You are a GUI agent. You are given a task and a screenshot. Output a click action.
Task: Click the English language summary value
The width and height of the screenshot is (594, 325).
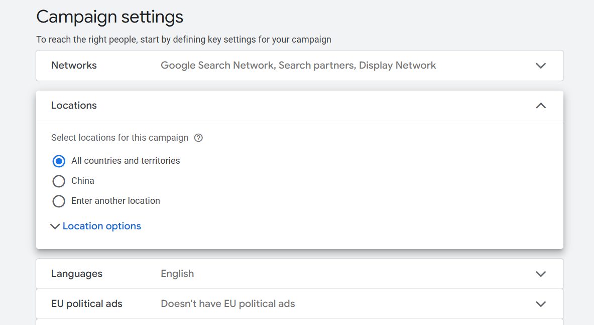pos(177,274)
